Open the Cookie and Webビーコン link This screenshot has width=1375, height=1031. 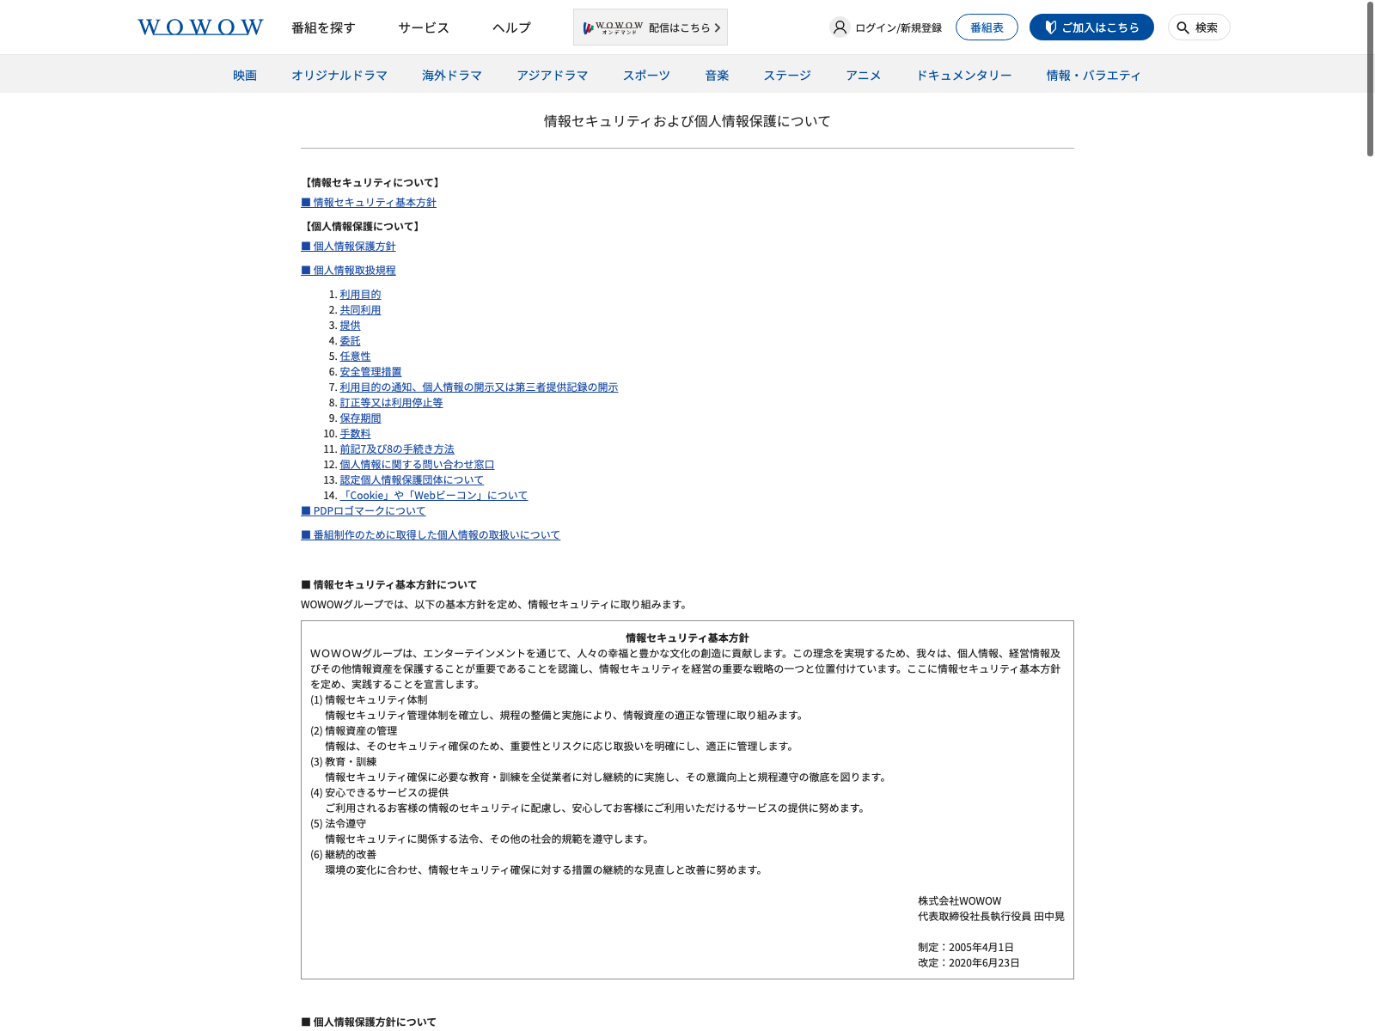[x=433, y=496]
